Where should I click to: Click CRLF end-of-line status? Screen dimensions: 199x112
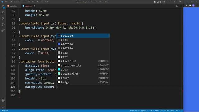click(157, 111)
